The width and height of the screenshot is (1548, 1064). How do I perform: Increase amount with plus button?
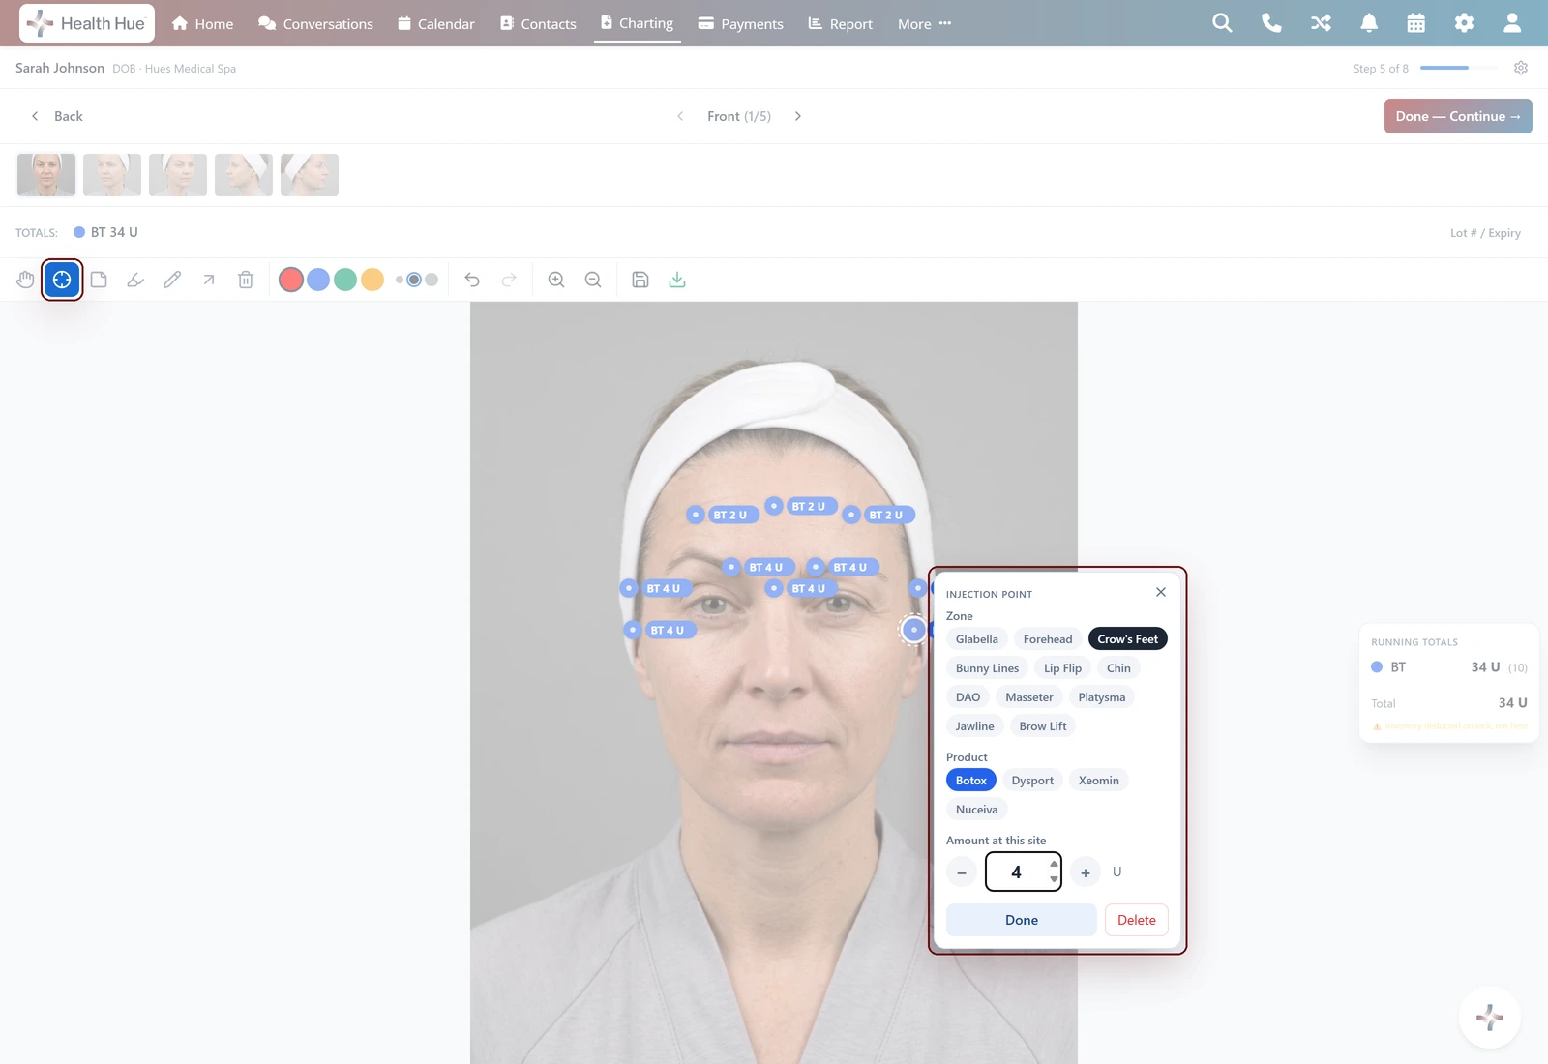(1086, 872)
